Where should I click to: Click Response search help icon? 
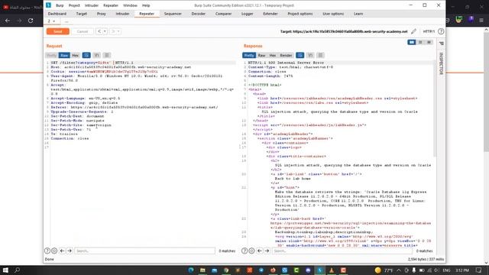[244, 251]
